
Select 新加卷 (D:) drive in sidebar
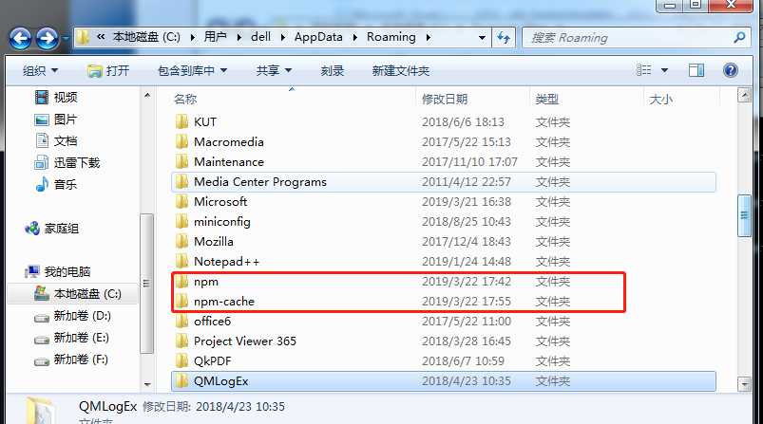82,316
